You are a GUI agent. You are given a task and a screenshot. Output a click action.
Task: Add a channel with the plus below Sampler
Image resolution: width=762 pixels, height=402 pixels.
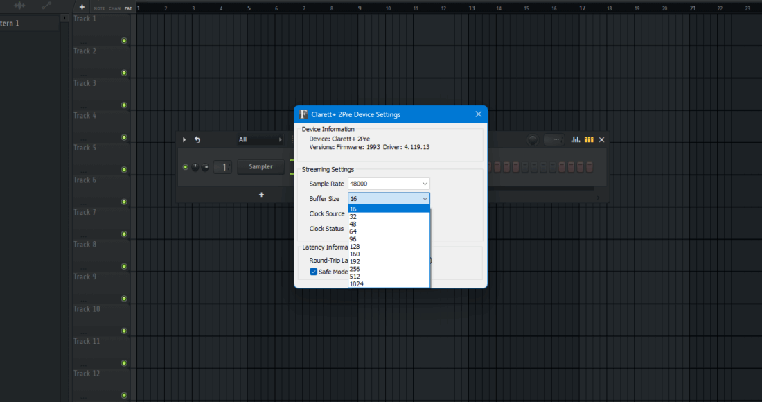click(x=261, y=195)
